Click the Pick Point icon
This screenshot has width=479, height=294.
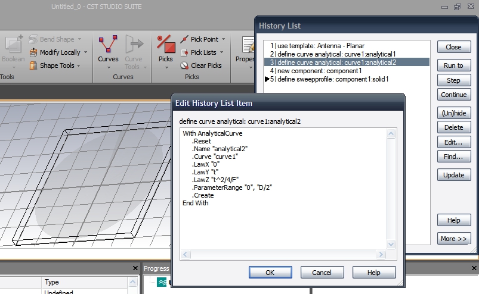coord(185,39)
